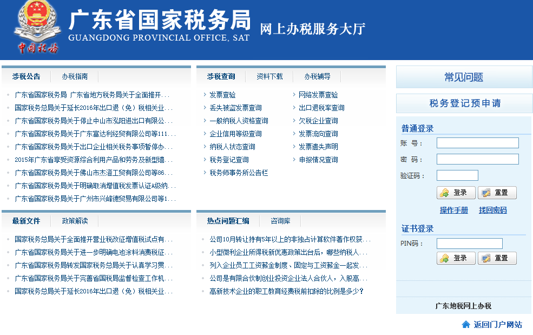Open 发票查验 query link
Screen dimensions: 533x335
click(x=222, y=95)
